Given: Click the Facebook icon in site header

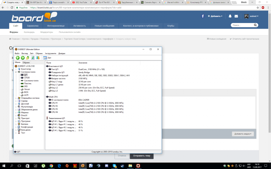Looking at the screenshot, I should (203, 16).
